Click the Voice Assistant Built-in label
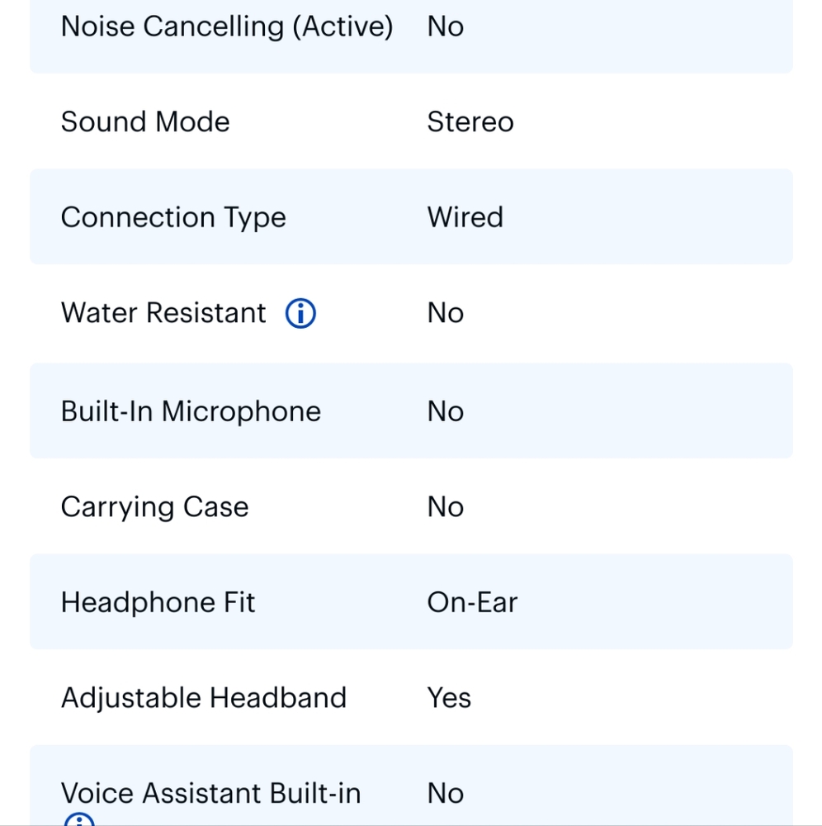822x826 pixels. tap(210, 793)
